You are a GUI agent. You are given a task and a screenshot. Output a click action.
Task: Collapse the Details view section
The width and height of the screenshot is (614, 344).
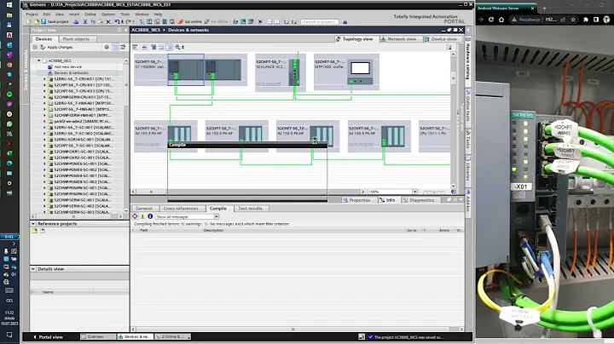pyautogui.click(x=33, y=269)
